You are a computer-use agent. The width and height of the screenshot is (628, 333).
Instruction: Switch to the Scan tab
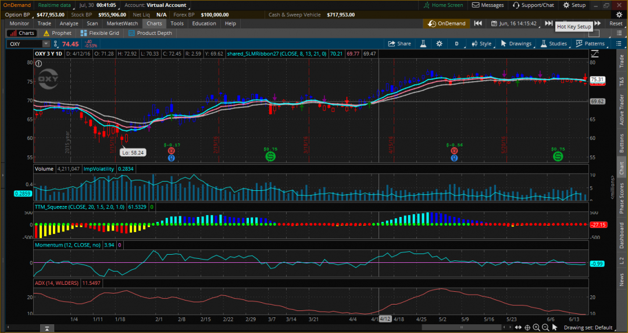[92, 24]
